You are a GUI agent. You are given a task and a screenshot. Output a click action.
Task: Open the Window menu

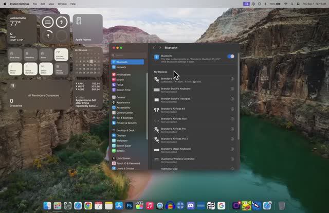(62, 4)
